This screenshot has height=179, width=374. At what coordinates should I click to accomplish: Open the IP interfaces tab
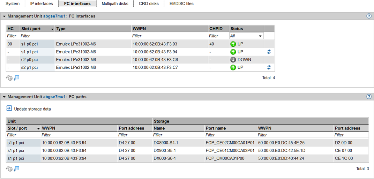[x=42, y=4]
